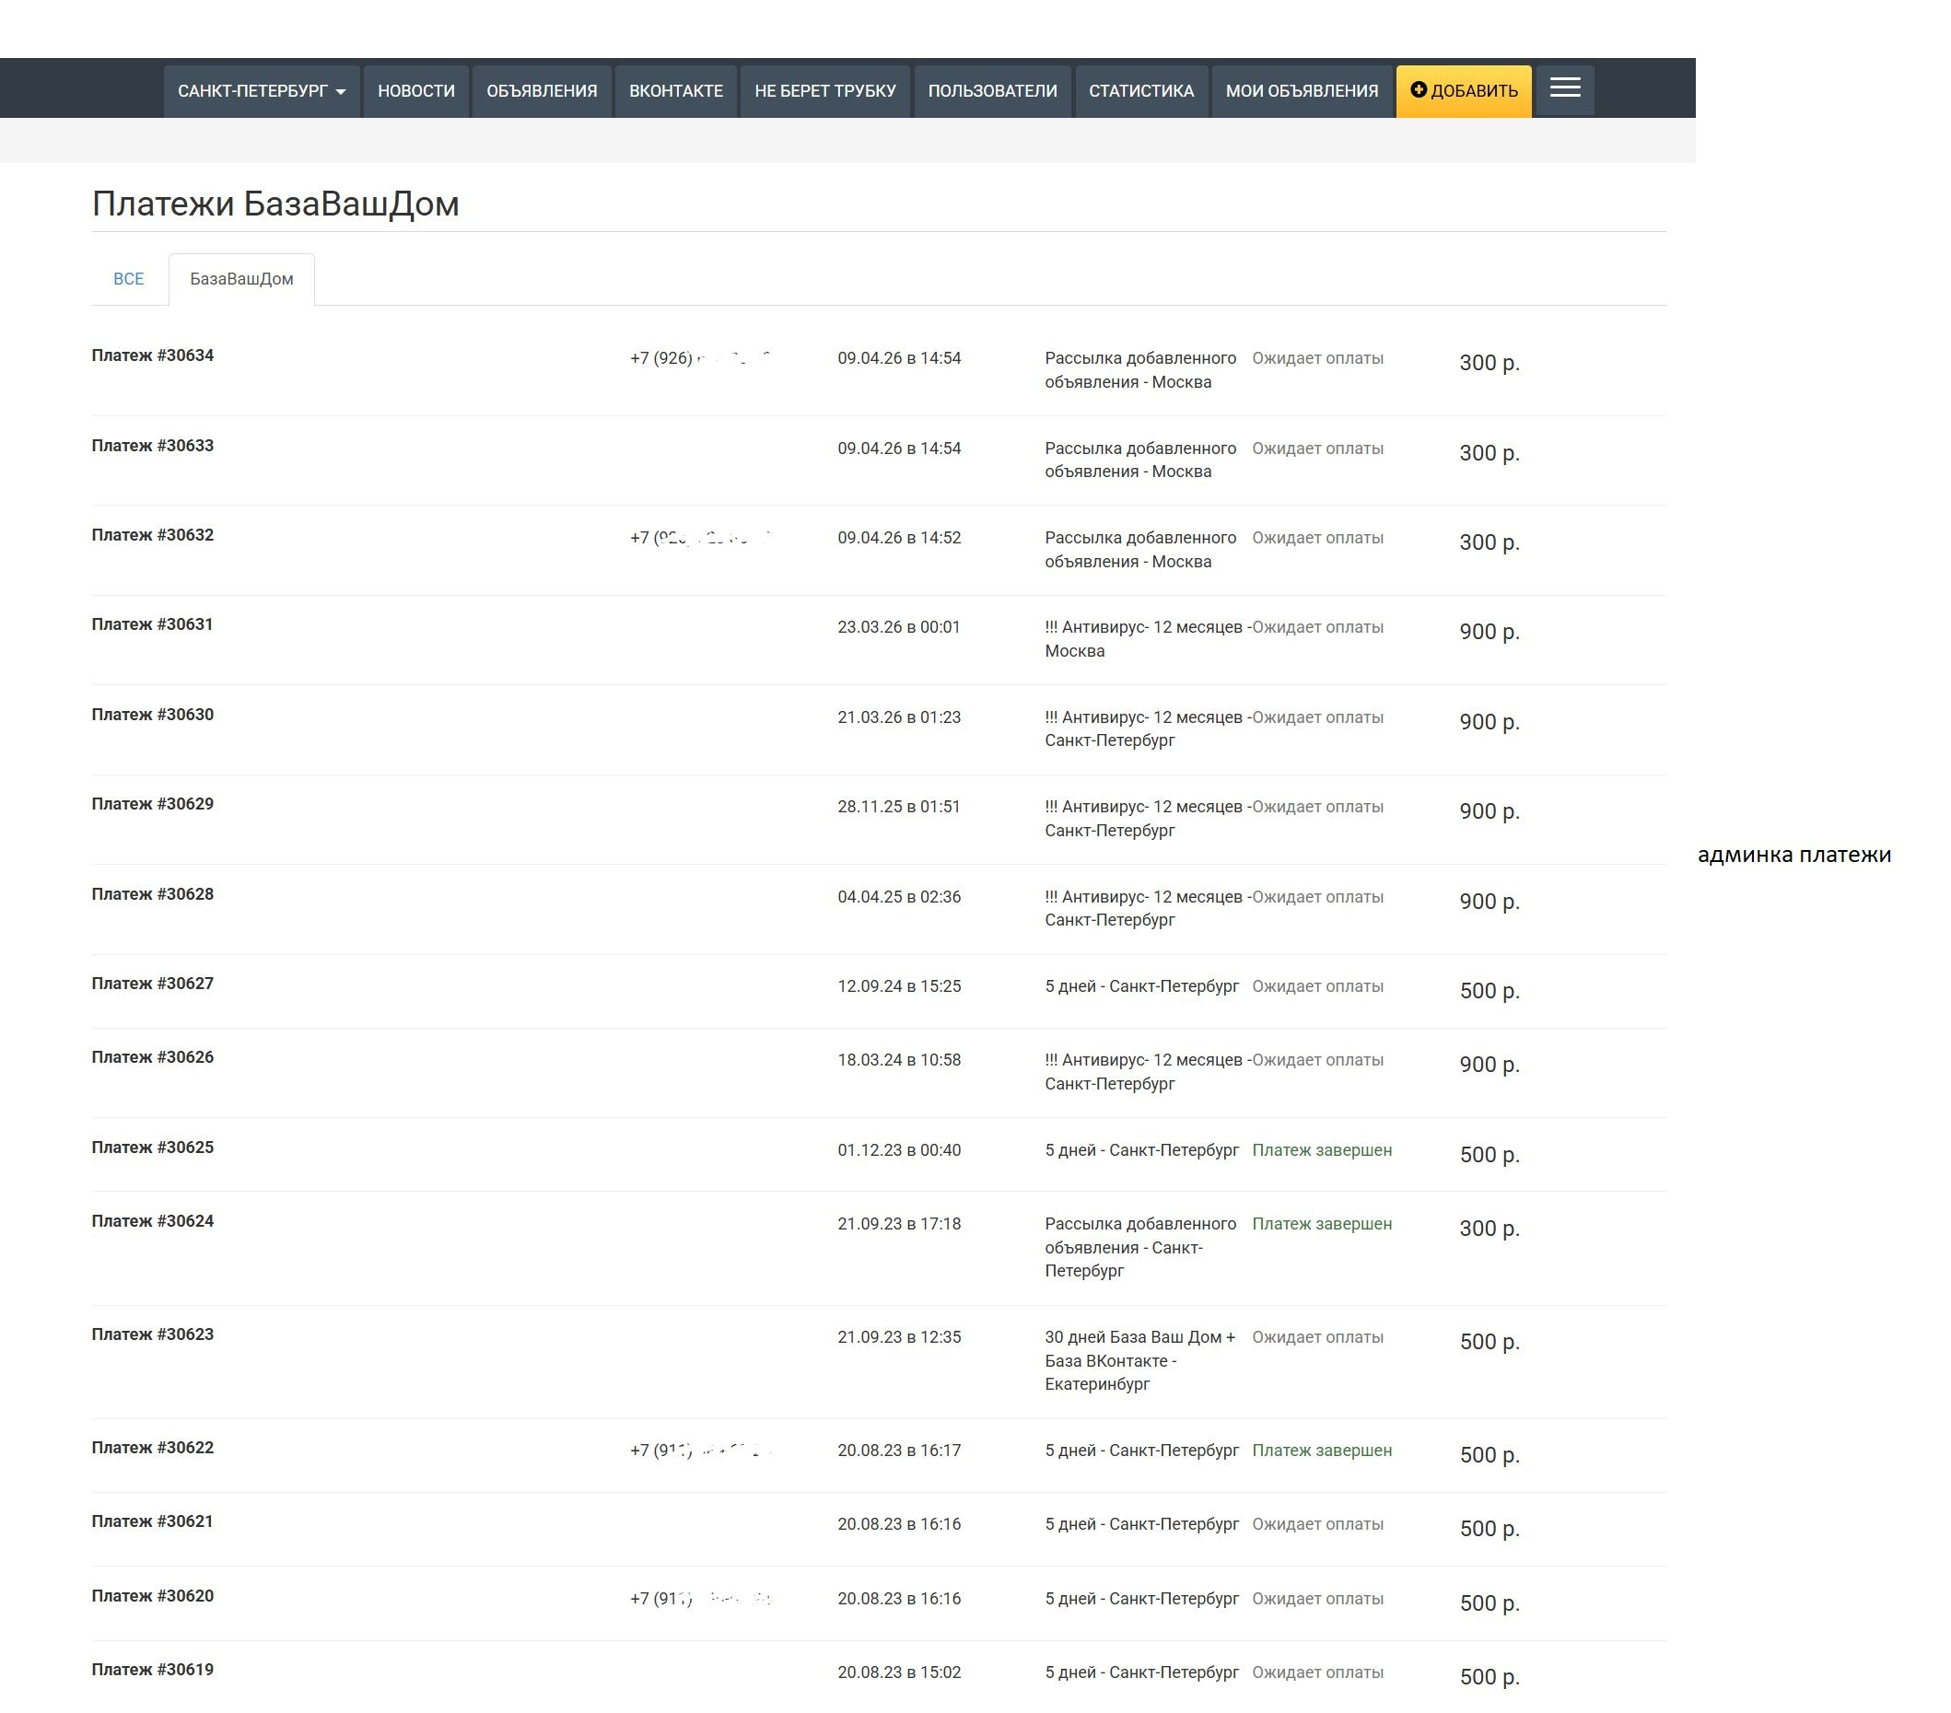Open the Статистика page
The width and height of the screenshot is (1951, 1713).
(1140, 90)
